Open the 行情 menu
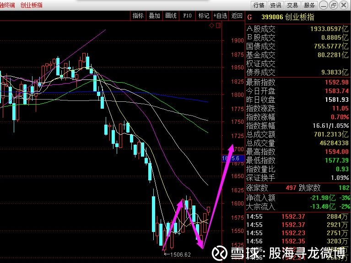 [x=259, y=5]
